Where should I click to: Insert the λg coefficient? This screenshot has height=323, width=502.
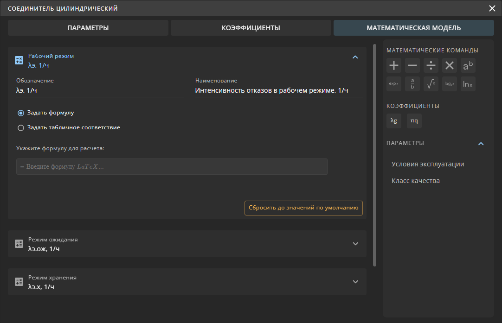pyautogui.click(x=394, y=121)
